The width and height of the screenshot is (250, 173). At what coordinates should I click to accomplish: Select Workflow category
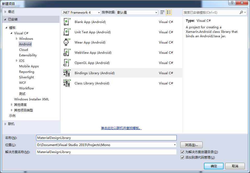(x=26, y=88)
